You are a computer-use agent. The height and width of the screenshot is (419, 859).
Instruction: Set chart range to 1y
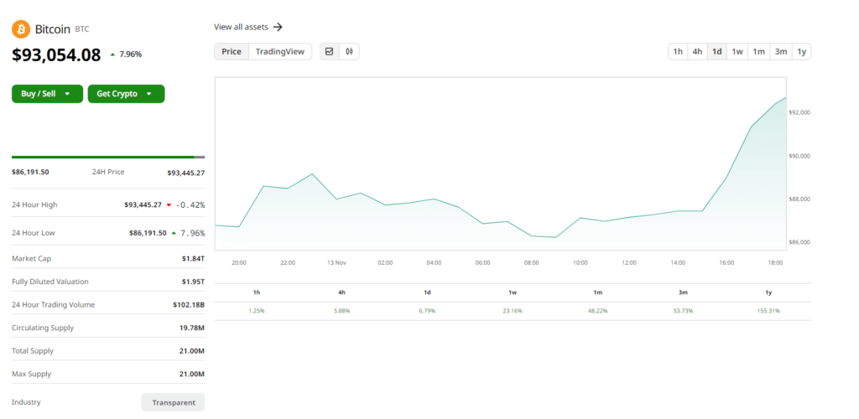801,51
